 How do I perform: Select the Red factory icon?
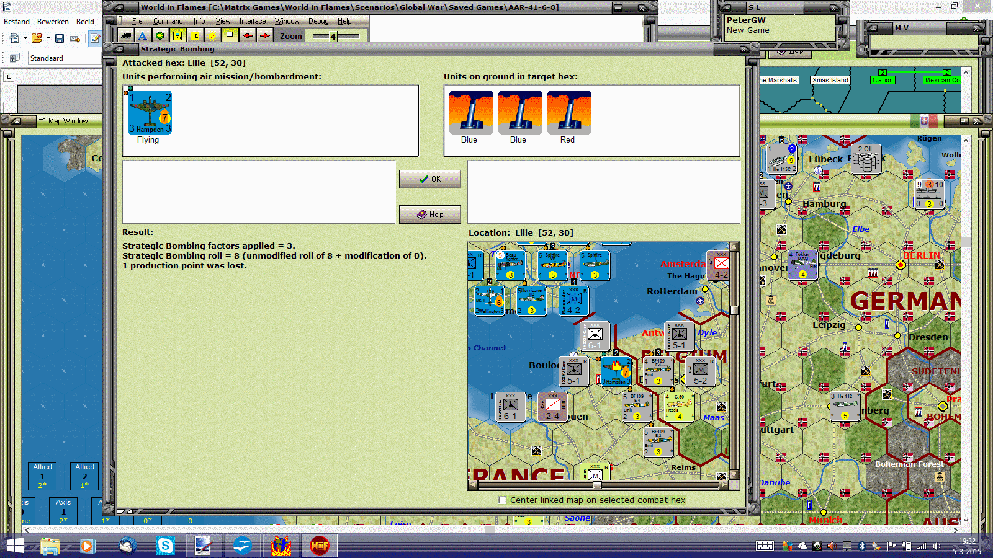pyautogui.click(x=569, y=112)
